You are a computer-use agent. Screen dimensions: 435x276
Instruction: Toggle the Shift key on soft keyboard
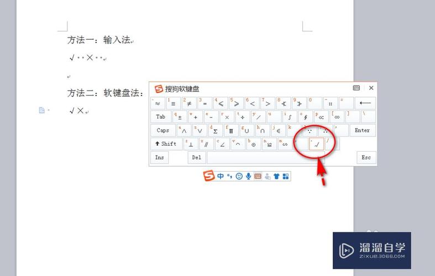click(x=166, y=144)
